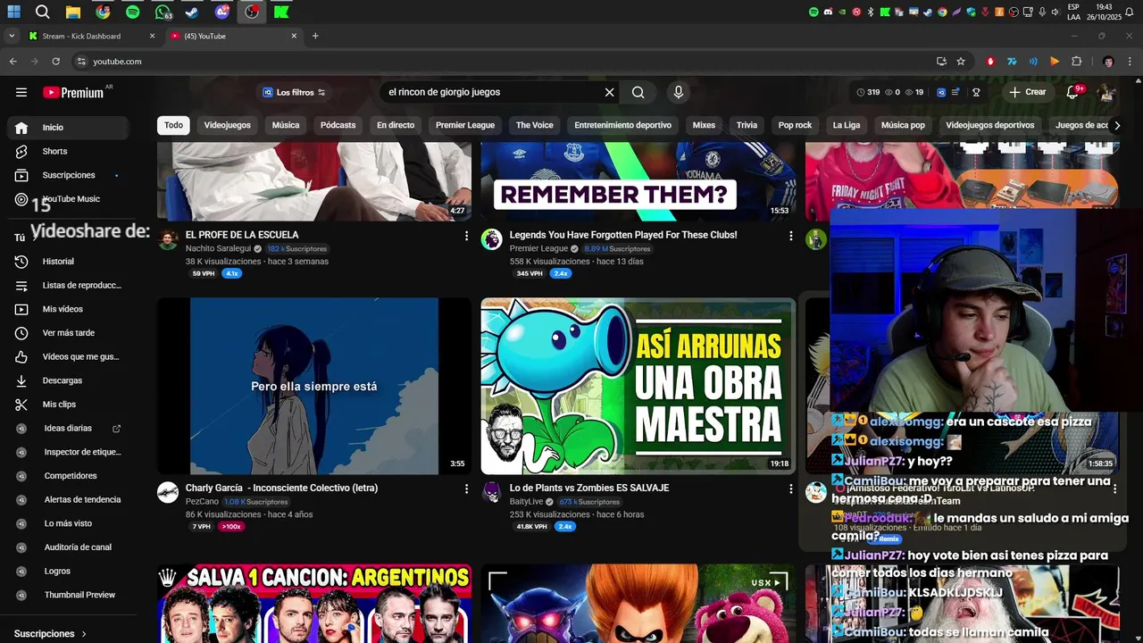The width and height of the screenshot is (1143, 643).
Task: Open options for Legends You Have Forgotten video
Action: click(790, 236)
